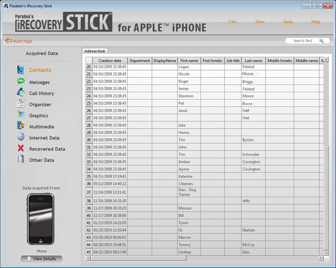Open the Multimedia category
Image resolution: width=336 pixels, height=268 pixels.
coord(41,126)
